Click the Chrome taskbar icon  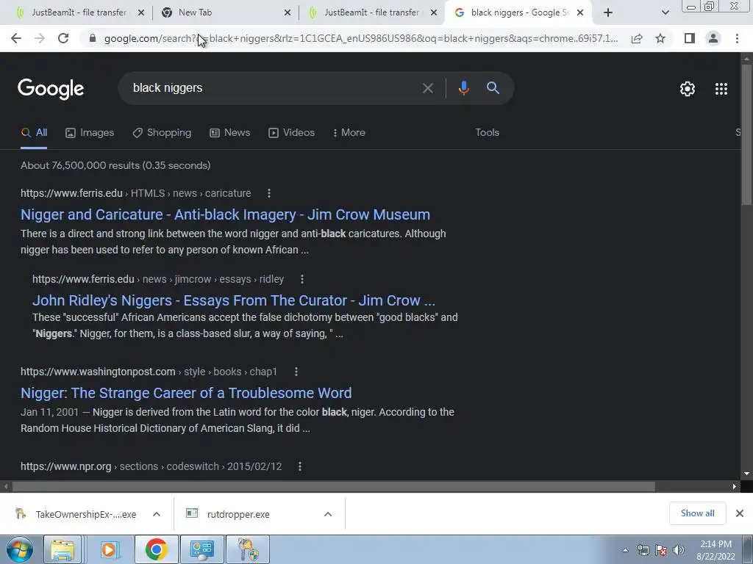(156, 549)
